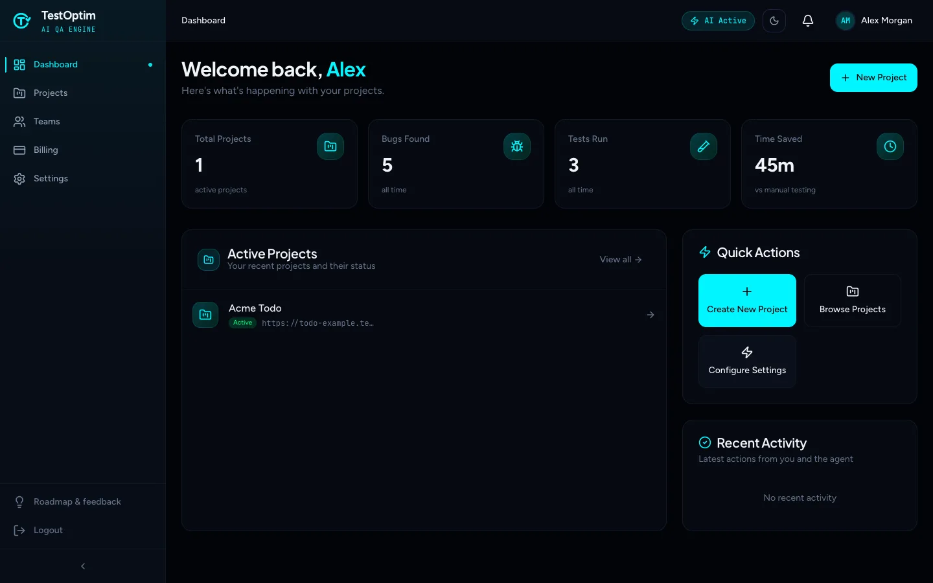
Task: Collapse the sidebar with the chevron
Action: [83, 566]
